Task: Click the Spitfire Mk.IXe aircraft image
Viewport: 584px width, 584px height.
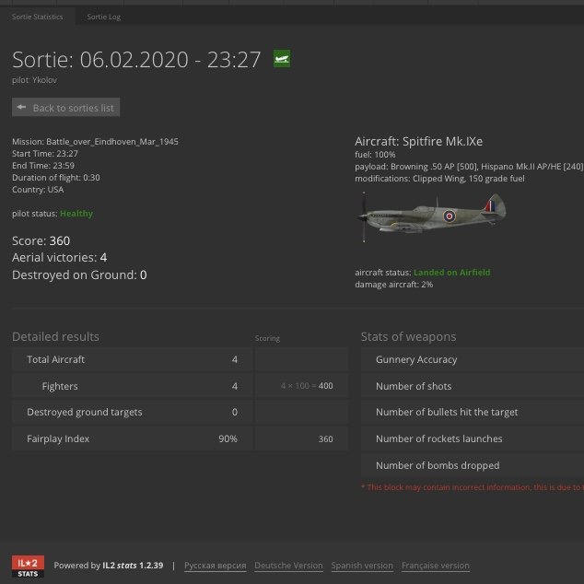Action: coord(432,217)
